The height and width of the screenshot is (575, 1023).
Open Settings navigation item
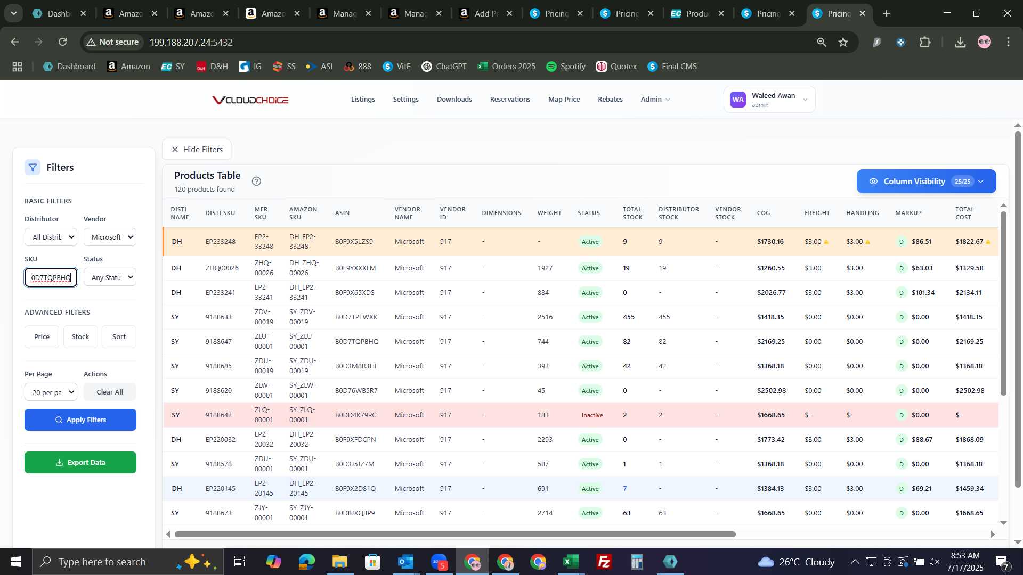(x=405, y=100)
